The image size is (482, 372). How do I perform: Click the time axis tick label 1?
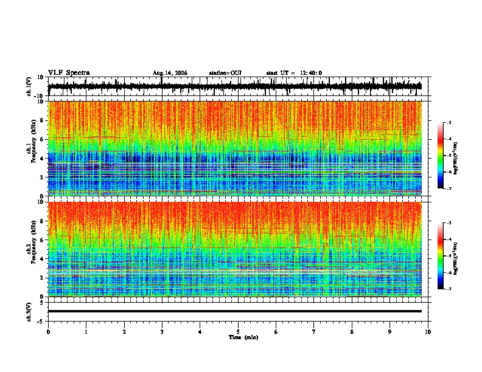86,332
